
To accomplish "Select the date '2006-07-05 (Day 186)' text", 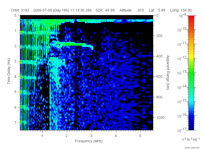I will [x=51, y=10].
